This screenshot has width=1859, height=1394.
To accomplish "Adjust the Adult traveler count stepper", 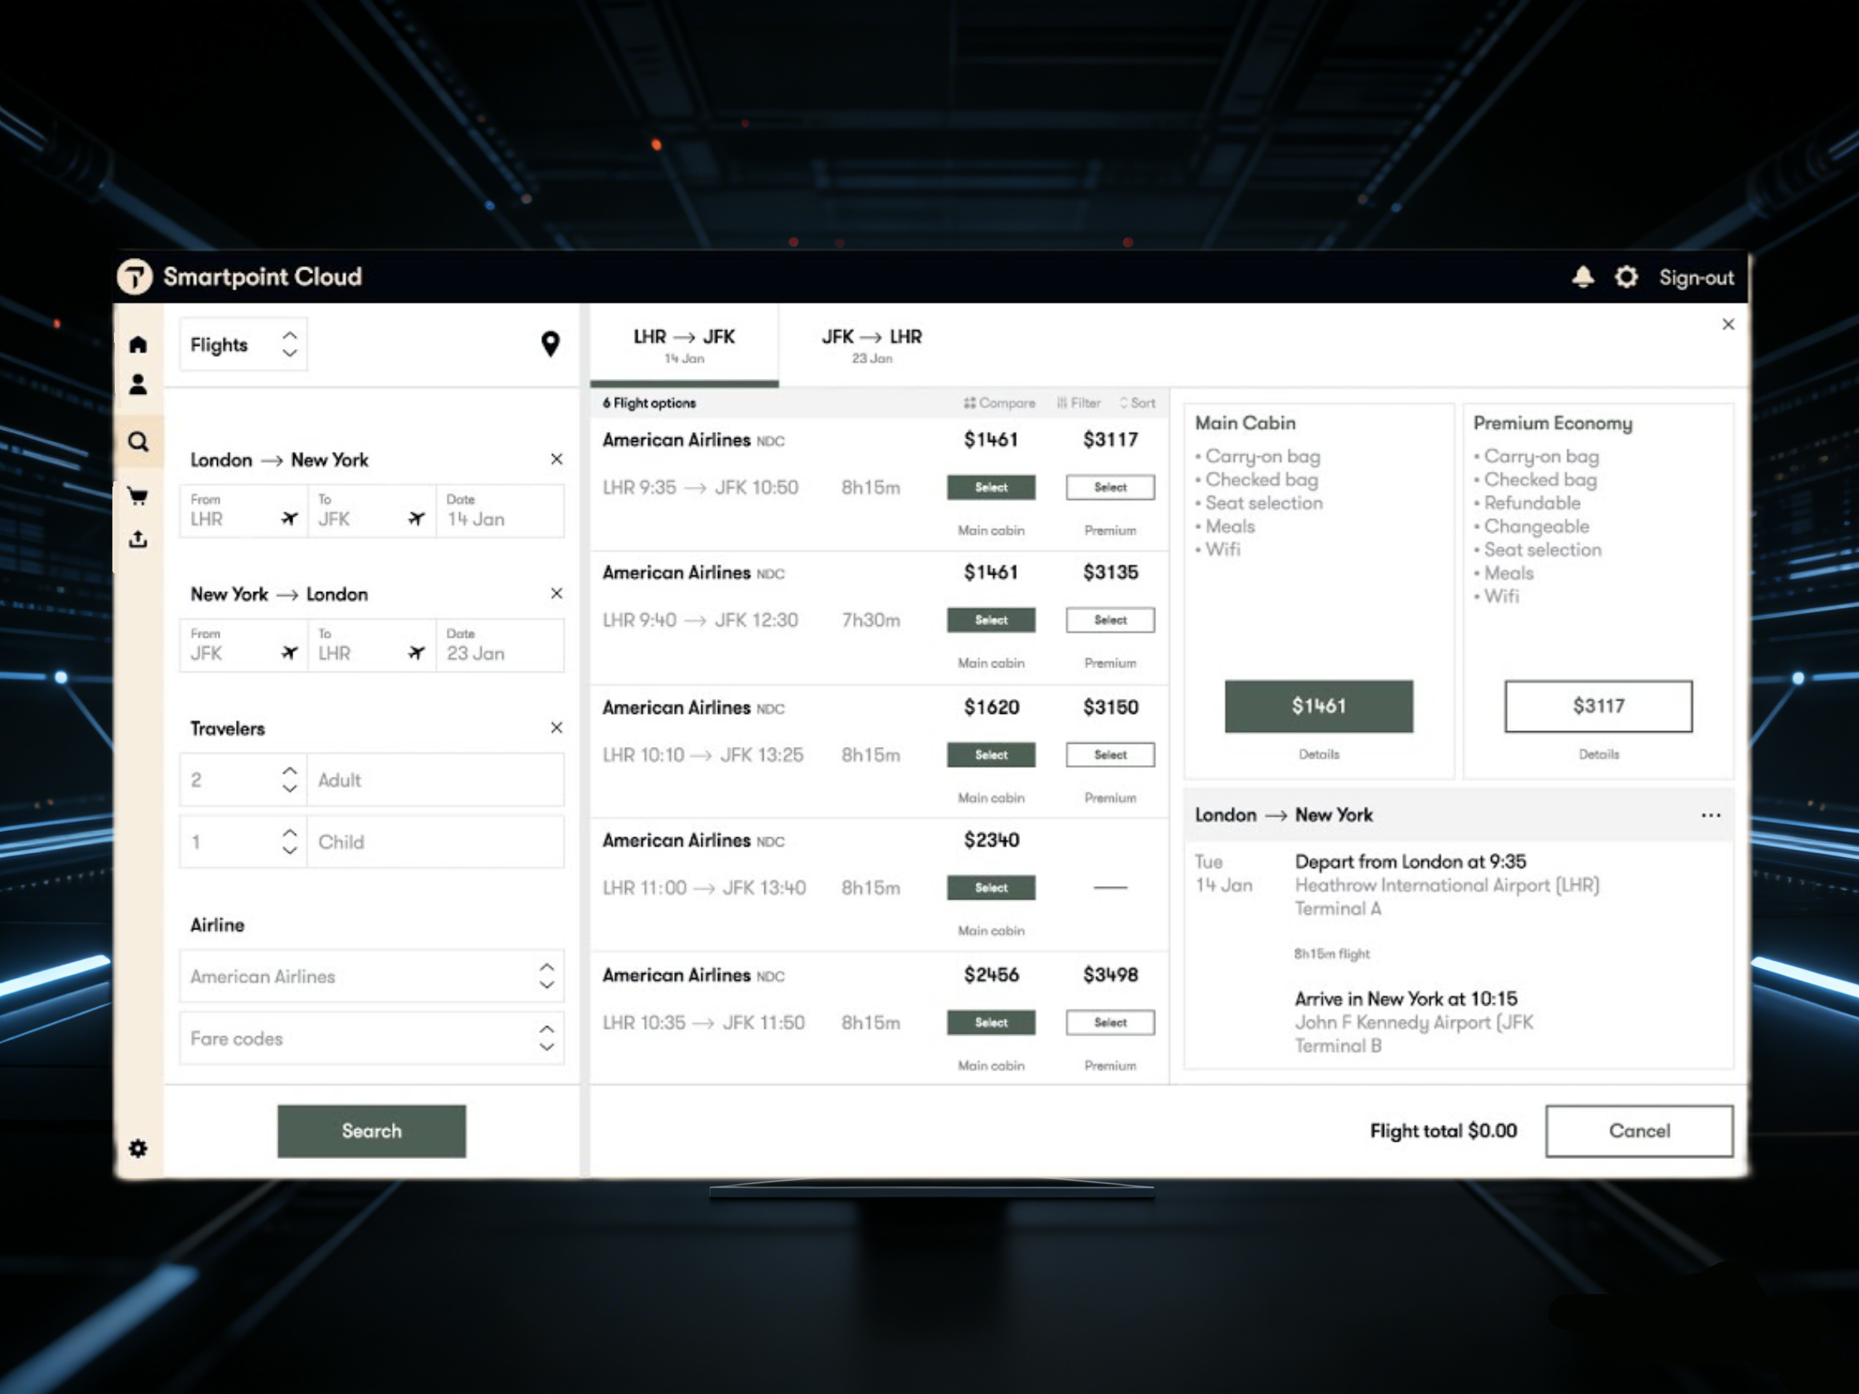I will pyautogui.click(x=289, y=780).
